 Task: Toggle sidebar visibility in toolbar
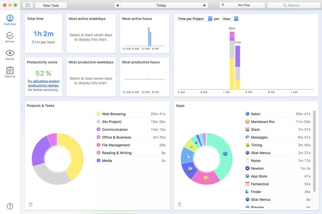tap(28, 5)
